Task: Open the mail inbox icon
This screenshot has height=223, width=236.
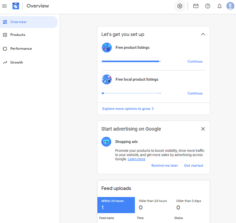Action: pyautogui.click(x=196, y=6)
